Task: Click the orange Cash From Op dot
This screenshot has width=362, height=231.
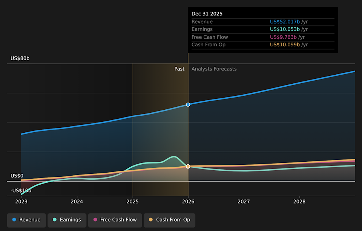Action: (x=151, y=220)
